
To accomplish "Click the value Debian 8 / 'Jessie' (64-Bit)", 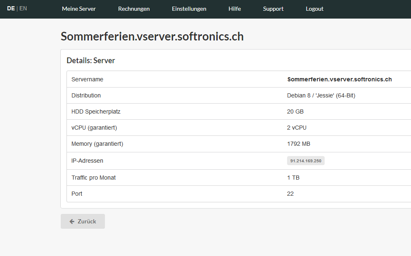I will (321, 96).
